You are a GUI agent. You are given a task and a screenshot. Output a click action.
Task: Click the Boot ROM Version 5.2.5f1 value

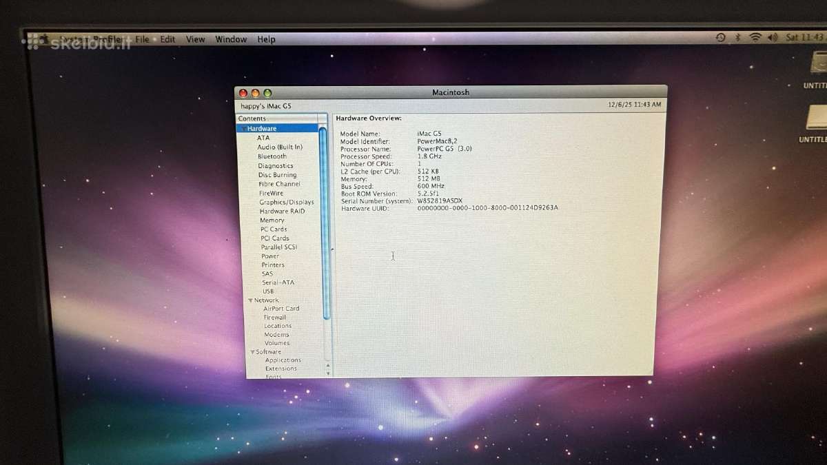click(428, 194)
